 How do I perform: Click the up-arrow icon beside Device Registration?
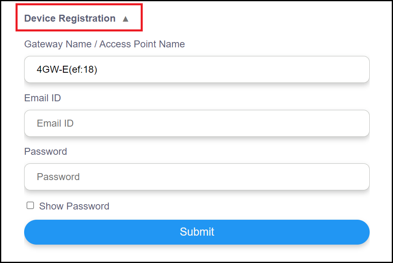(126, 19)
